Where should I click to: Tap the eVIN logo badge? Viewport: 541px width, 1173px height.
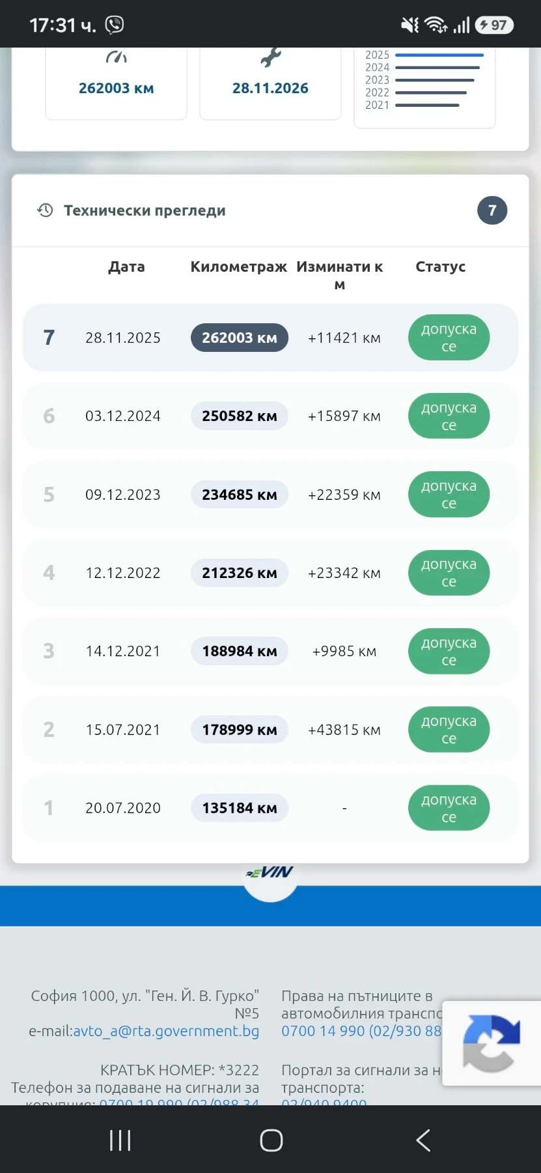point(270,873)
